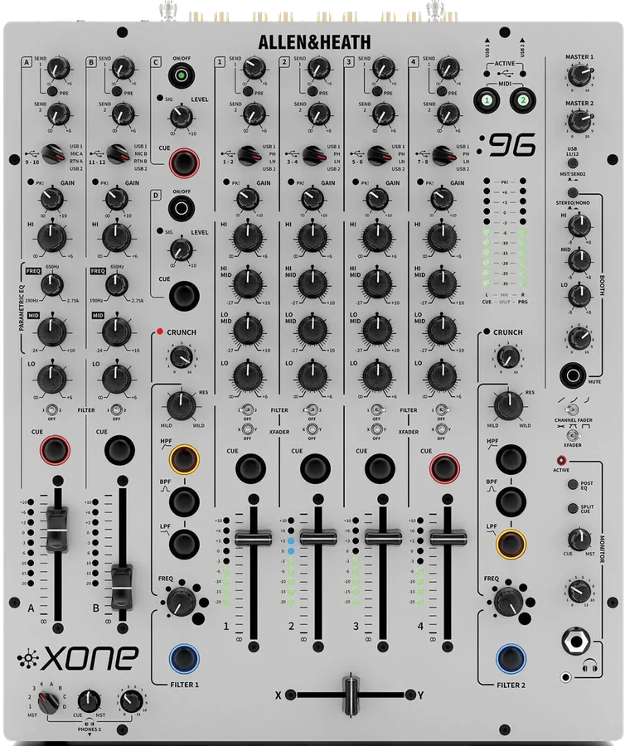
Task: Click the MASTER 2 level knob
Action: tap(579, 121)
